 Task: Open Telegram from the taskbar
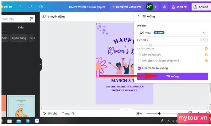[x=28, y=121]
